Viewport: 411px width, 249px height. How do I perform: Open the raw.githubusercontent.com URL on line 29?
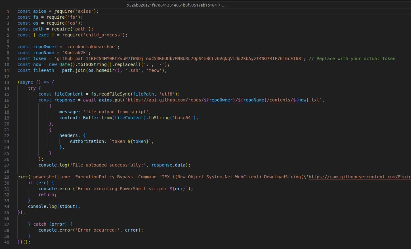[x=360, y=177]
